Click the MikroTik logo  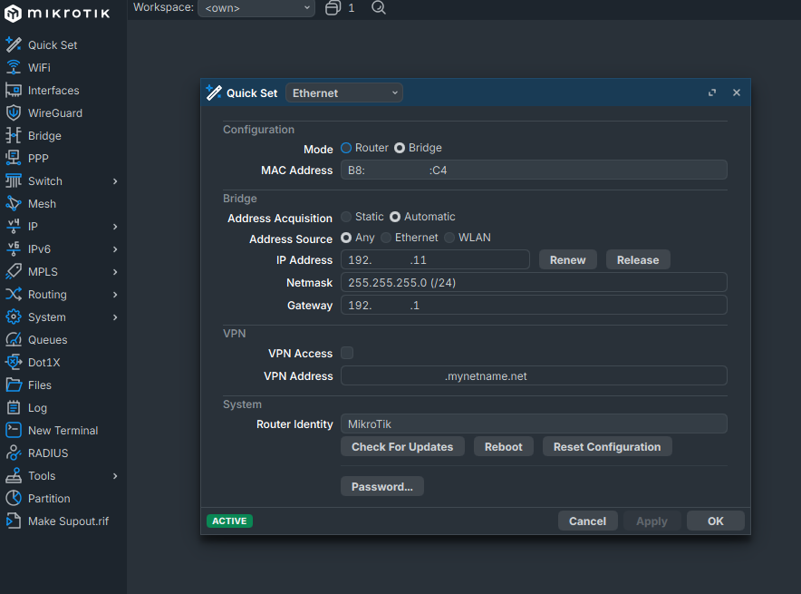pos(57,14)
